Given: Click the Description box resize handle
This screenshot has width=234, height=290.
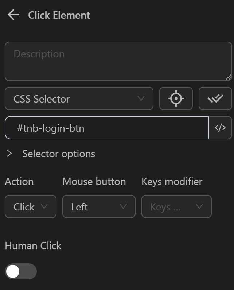Looking at the screenshot, I should click(x=229, y=77).
